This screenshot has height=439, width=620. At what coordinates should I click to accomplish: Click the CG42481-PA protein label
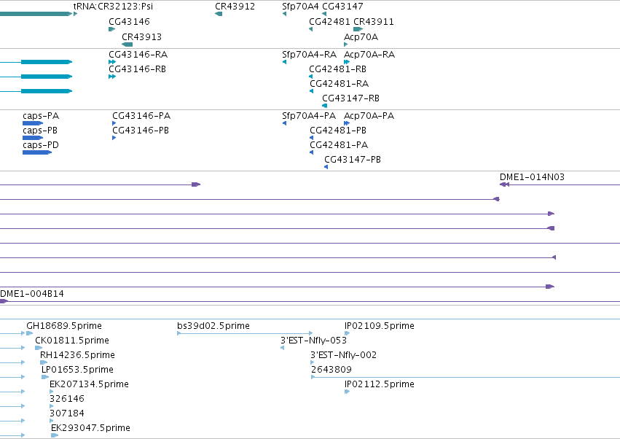[x=339, y=145]
